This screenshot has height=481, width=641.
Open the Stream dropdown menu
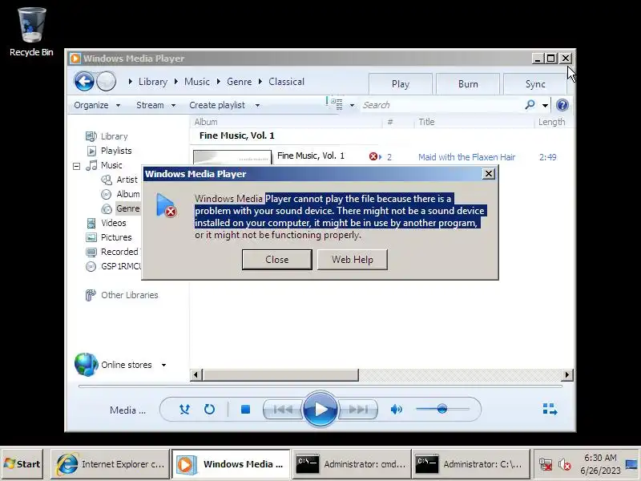pyautogui.click(x=155, y=105)
